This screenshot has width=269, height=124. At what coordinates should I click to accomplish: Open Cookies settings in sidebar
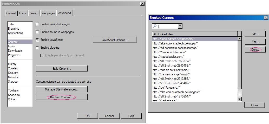[13, 68]
